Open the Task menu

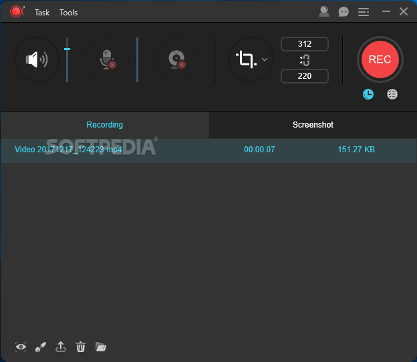coord(42,13)
